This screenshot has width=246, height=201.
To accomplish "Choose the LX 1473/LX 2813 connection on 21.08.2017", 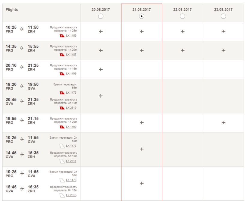I will coord(142,183).
